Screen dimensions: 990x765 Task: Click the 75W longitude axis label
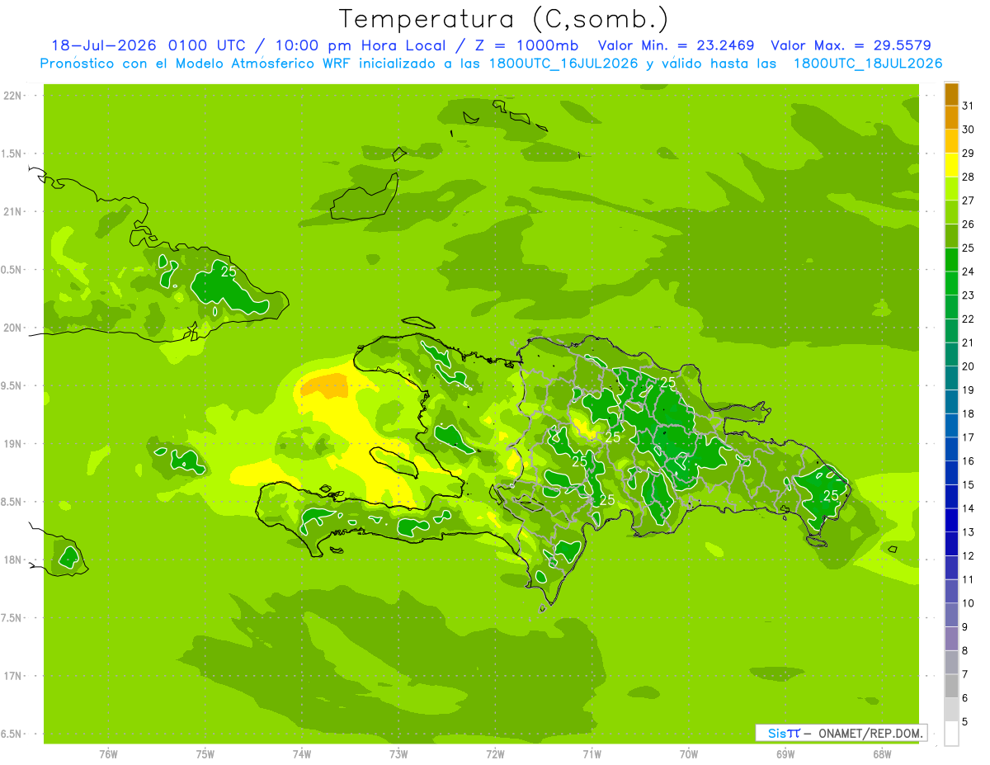(x=205, y=754)
